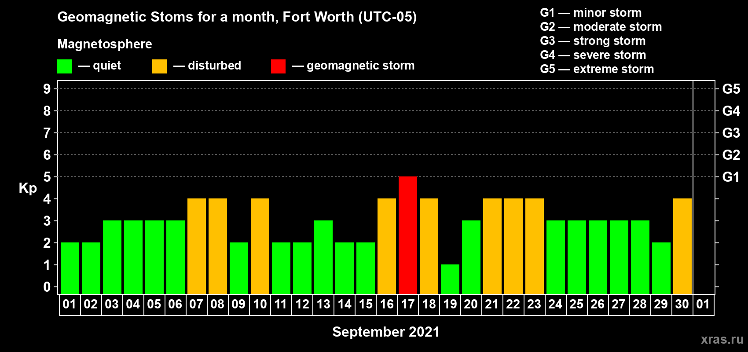The image size is (748, 352).
Task: Click the 'xras.ru' source text
Action: click(722, 339)
